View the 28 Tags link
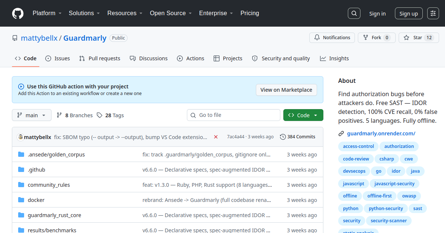This screenshot has width=445, height=233. (110, 115)
